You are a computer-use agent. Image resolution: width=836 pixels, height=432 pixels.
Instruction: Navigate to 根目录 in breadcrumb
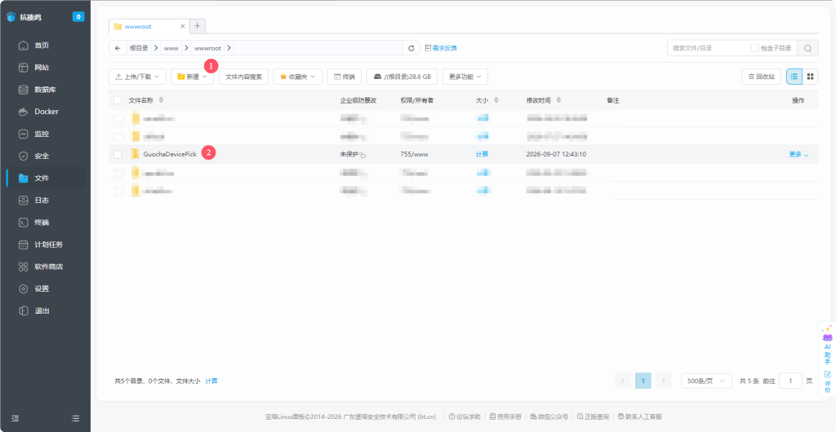139,48
